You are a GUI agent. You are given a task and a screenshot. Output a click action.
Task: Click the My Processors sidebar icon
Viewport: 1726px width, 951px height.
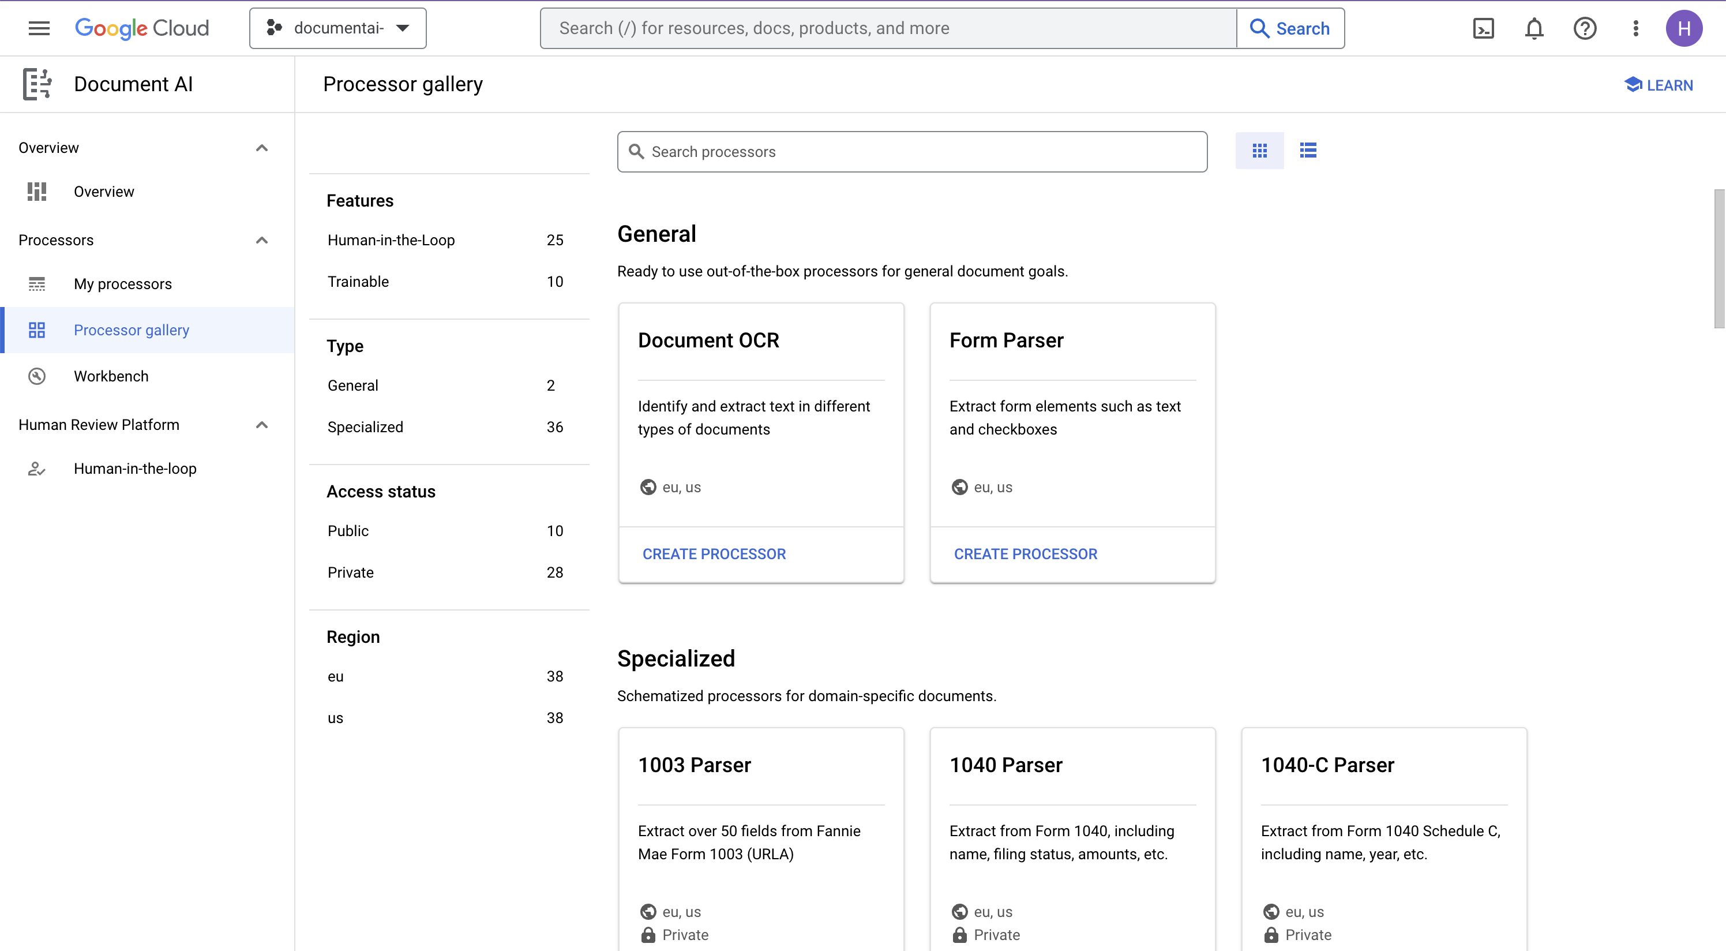(36, 283)
